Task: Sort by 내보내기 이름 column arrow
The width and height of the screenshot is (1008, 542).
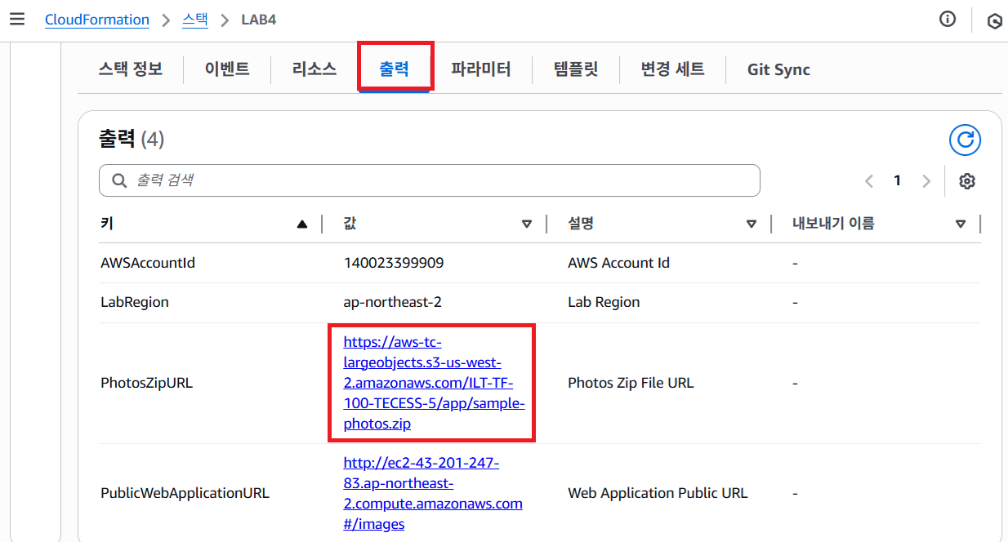Action: click(961, 224)
